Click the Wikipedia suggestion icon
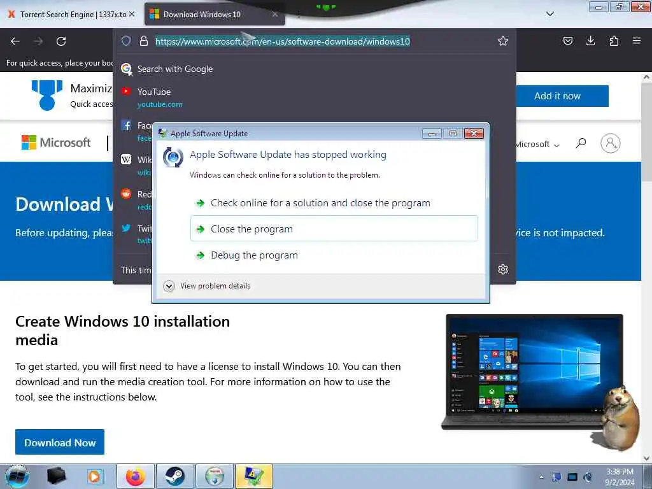The image size is (652, 489). pyautogui.click(x=126, y=159)
